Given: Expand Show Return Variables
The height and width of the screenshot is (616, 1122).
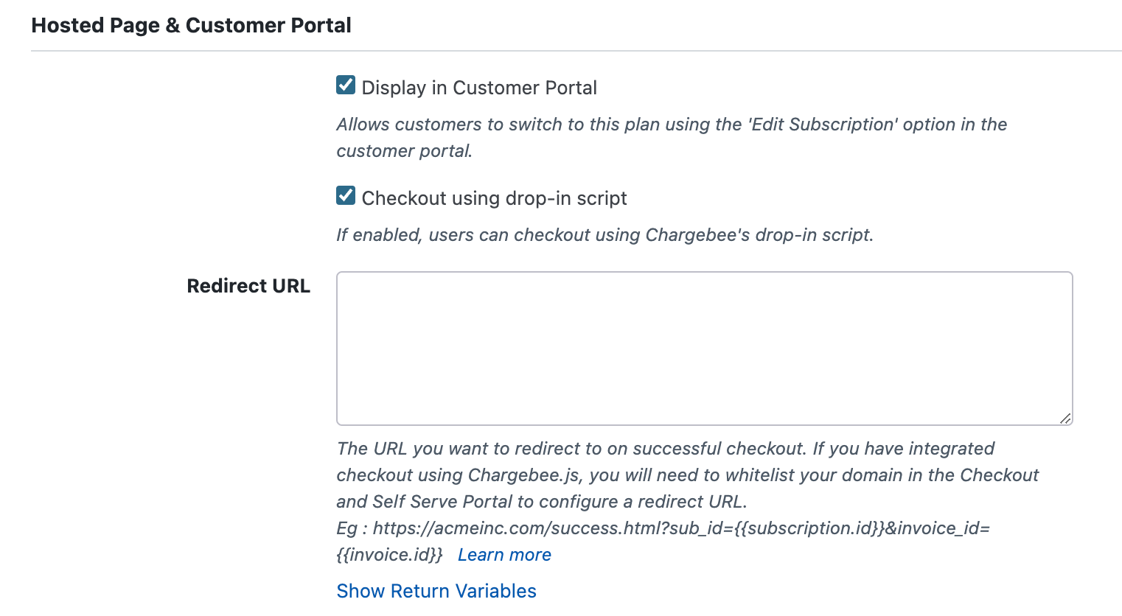Looking at the screenshot, I should pyautogui.click(x=436, y=591).
